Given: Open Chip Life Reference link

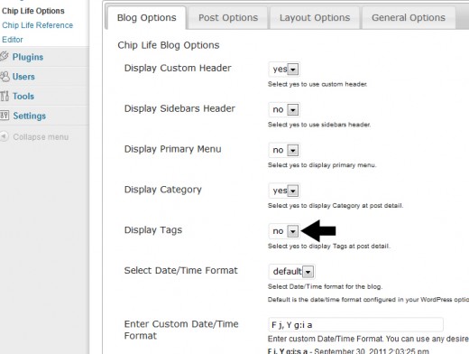Looking at the screenshot, I should (38, 25).
